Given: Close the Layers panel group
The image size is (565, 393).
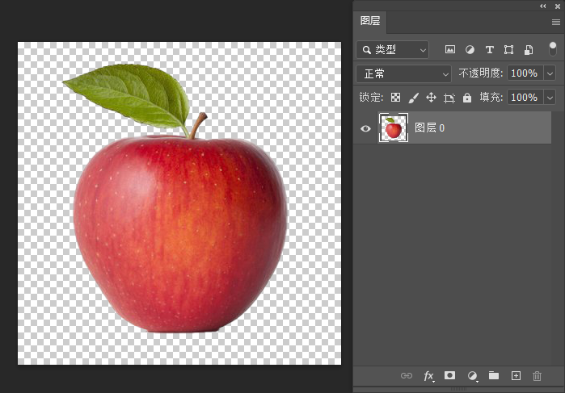Looking at the screenshot, I should tap(558, 6).
